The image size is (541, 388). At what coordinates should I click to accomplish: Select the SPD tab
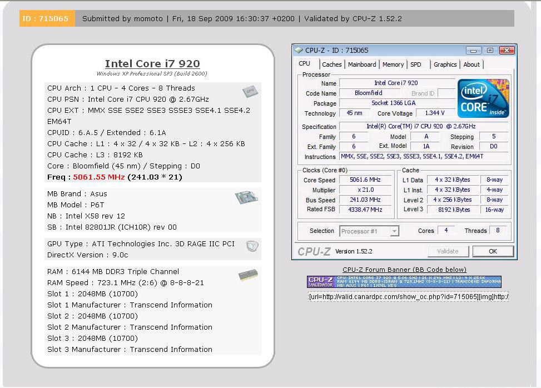coord(416,64)
